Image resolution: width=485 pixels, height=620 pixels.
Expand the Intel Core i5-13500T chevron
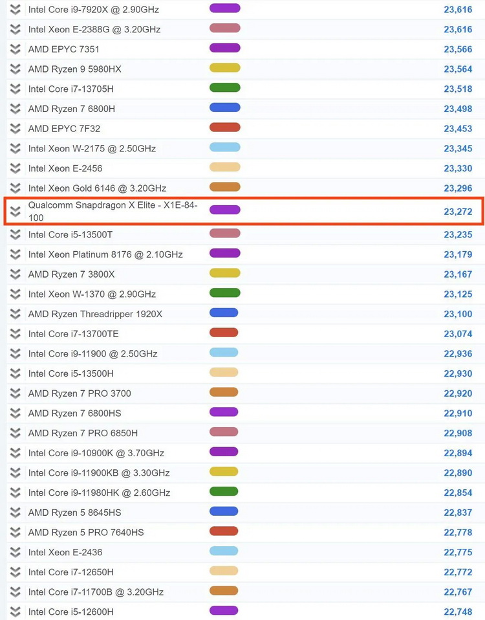pyautogui.click(x=16, y=234)
